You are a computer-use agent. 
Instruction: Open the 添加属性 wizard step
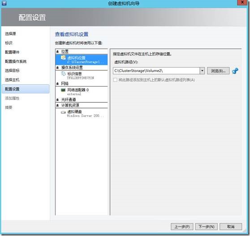click(12, 98)
